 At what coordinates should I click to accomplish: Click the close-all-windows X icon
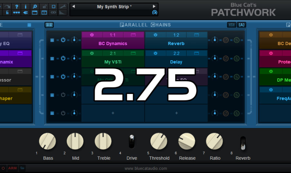pyautogui.click(x=44, y=13)
